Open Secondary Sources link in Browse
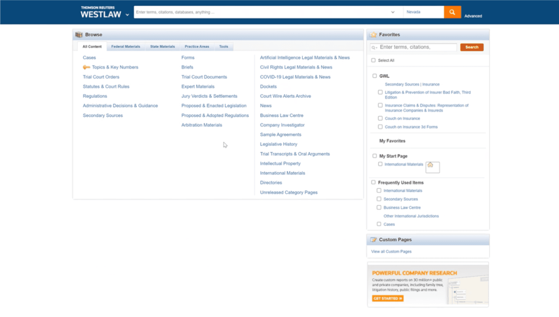Image resolution: width=559 pixels, height=317 pixels. 103,115
